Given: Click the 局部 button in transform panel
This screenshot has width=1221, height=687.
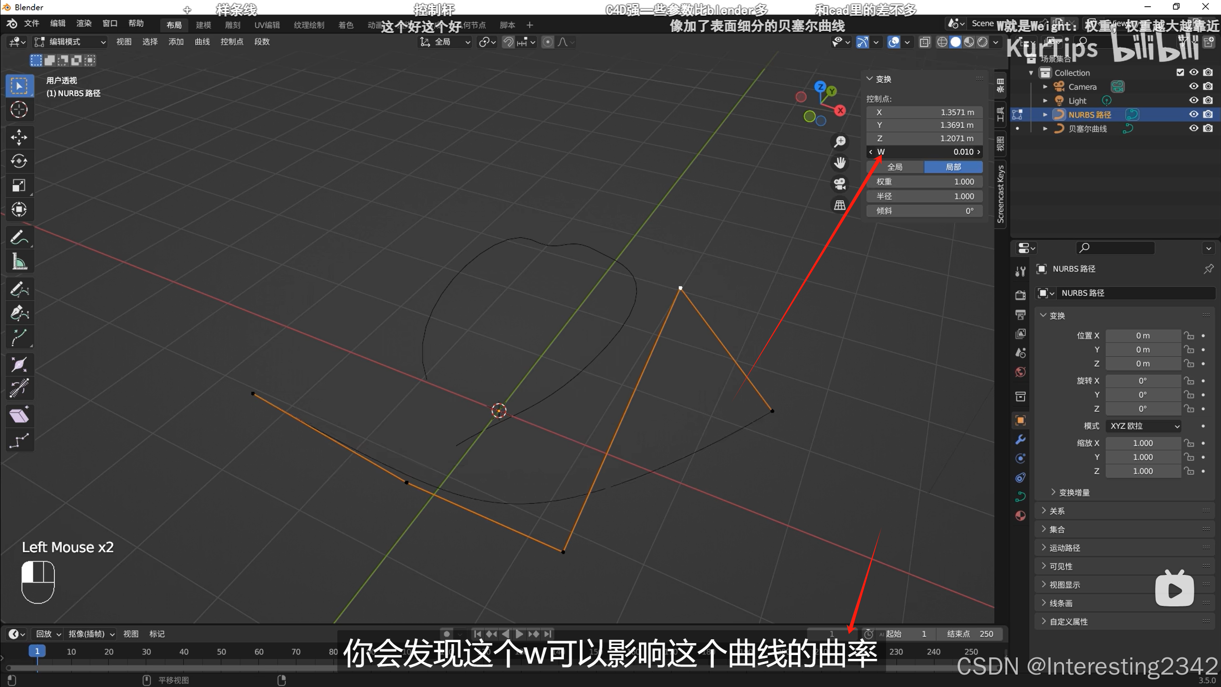Looking at the screenshot, I should tap(953, 167).
